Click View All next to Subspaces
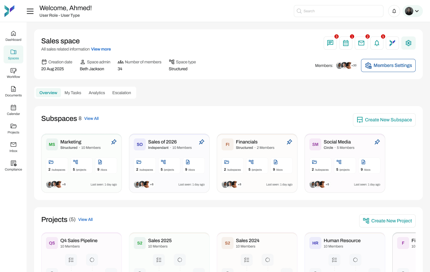This screenshot has height=272, width=430. tap(91, 118)
